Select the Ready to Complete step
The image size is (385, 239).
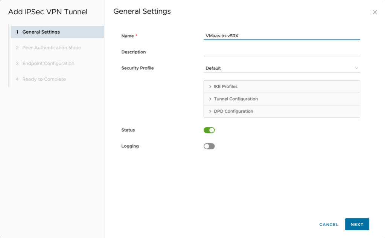point(44,80)
